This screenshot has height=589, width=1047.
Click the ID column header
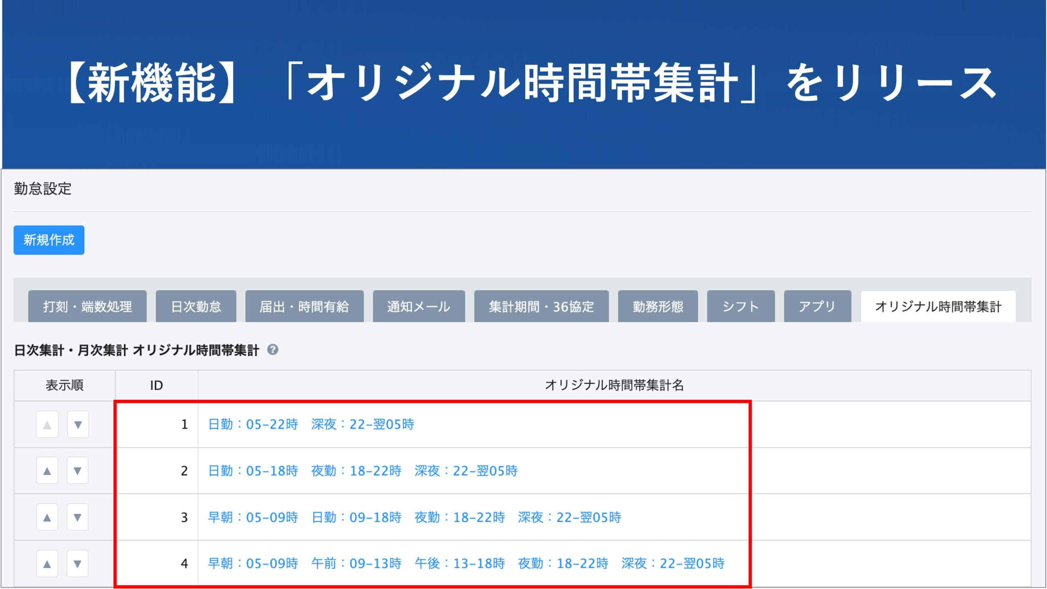(156, 385)
